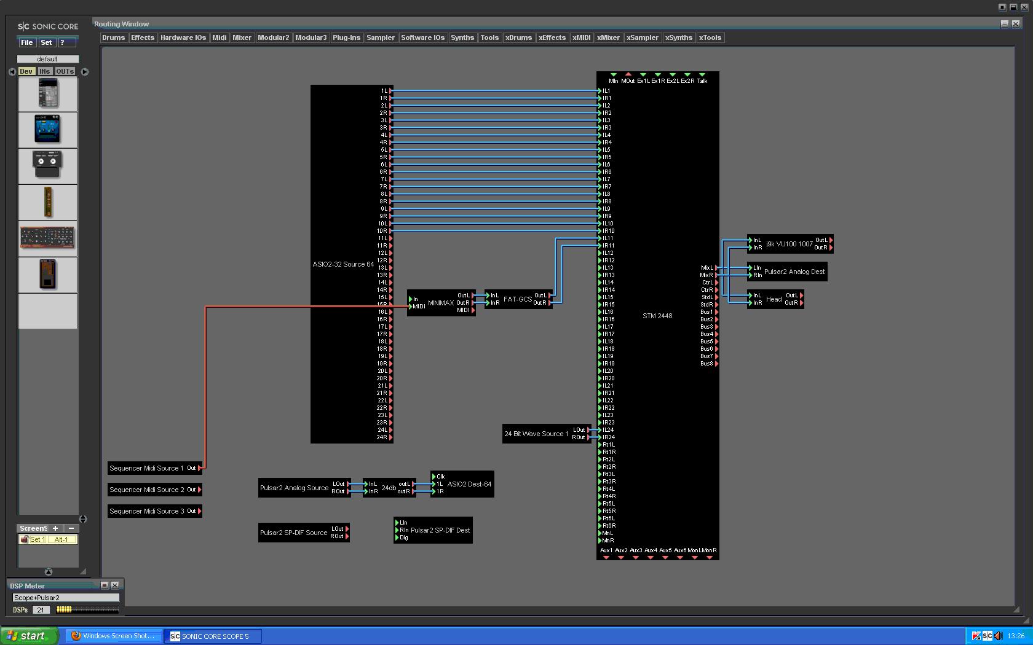Open the narrow vertical strip device thumbnail

[x=48, y=202]
